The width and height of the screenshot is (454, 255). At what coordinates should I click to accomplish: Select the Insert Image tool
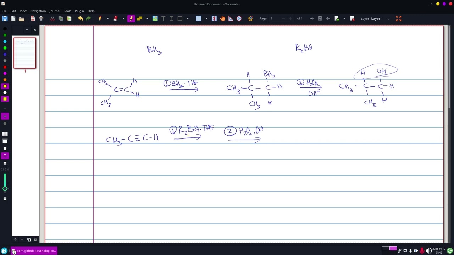155,18
